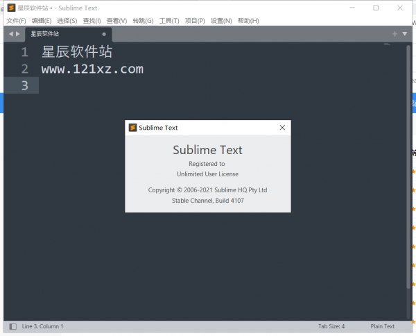Click the Sublime Text icon in main title bar
This screenshot has height=336, width=416.
coord(11,8)
